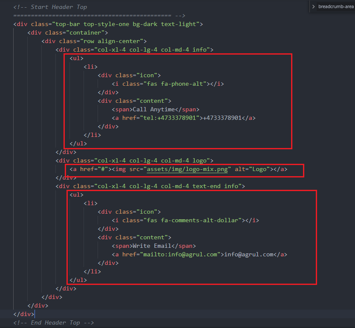Image resolution: width=355 pixels, height=328 pixels.
Task: Click the Write Email span text
Action: coord(152,246)
